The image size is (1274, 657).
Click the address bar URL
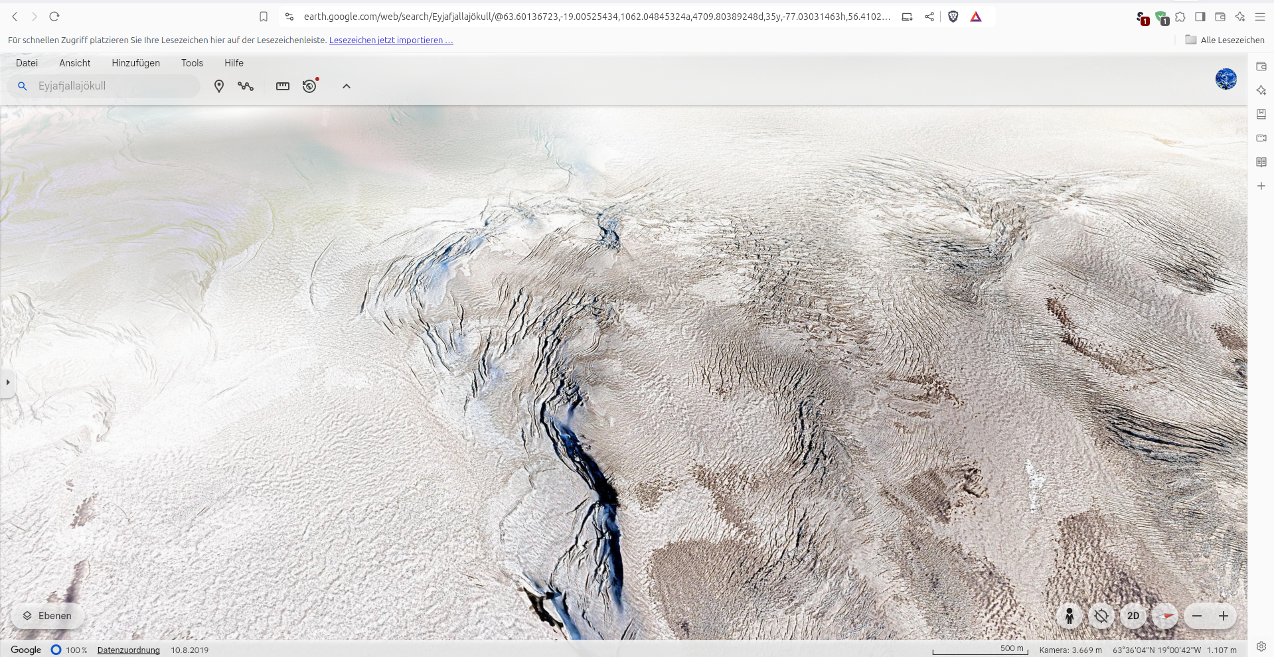coord(597,17)
